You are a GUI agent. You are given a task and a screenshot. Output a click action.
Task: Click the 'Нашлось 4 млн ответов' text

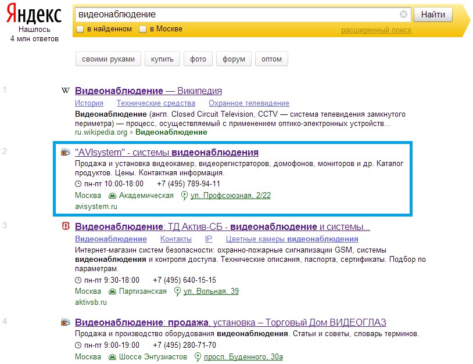[34, 34]
